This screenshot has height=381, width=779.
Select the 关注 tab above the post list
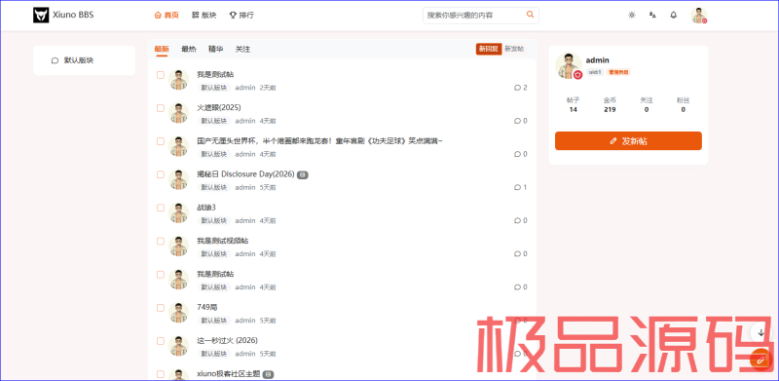pyautogui.click(x=242, y=49)
